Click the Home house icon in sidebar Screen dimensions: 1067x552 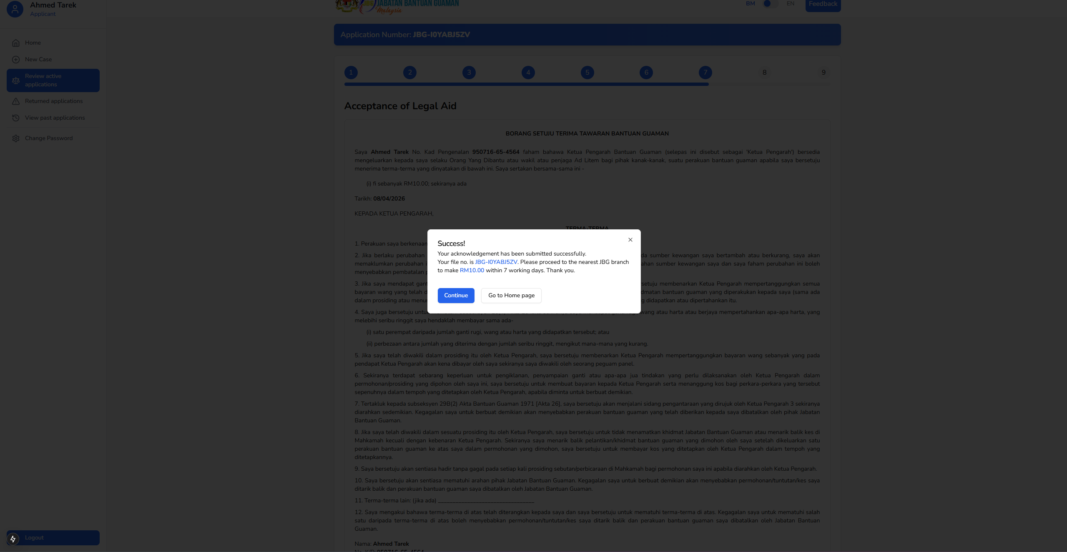pos(16,43)
